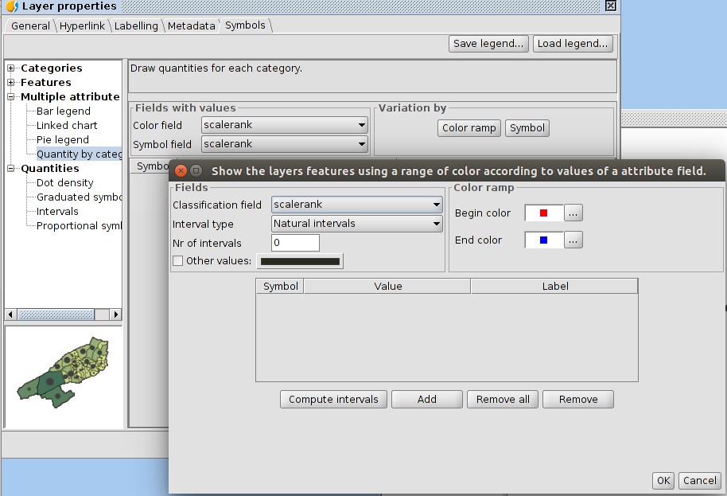This screenshot has width=727, height=496.
Task: Enable the Other values checkbox
Action: click(x=178, y=261)
